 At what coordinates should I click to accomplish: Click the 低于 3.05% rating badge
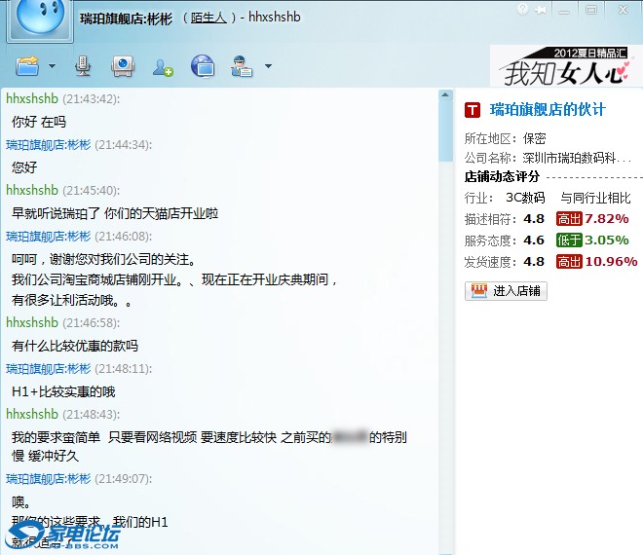592,240
